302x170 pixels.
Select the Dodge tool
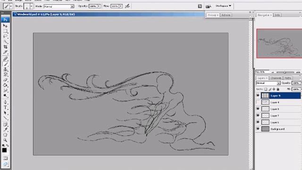(5, 95)
